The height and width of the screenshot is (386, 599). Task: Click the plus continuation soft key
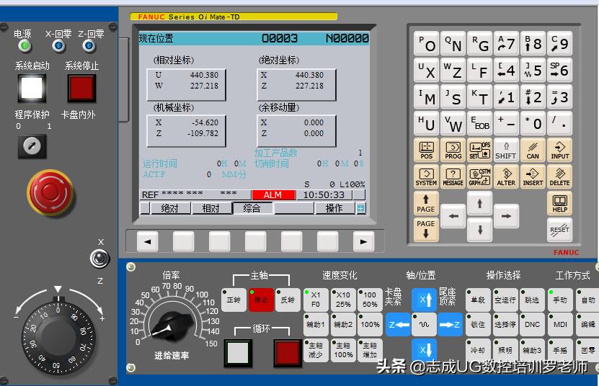click(x=360, y=208)
